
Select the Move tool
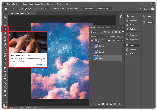(x=5, y=18)
